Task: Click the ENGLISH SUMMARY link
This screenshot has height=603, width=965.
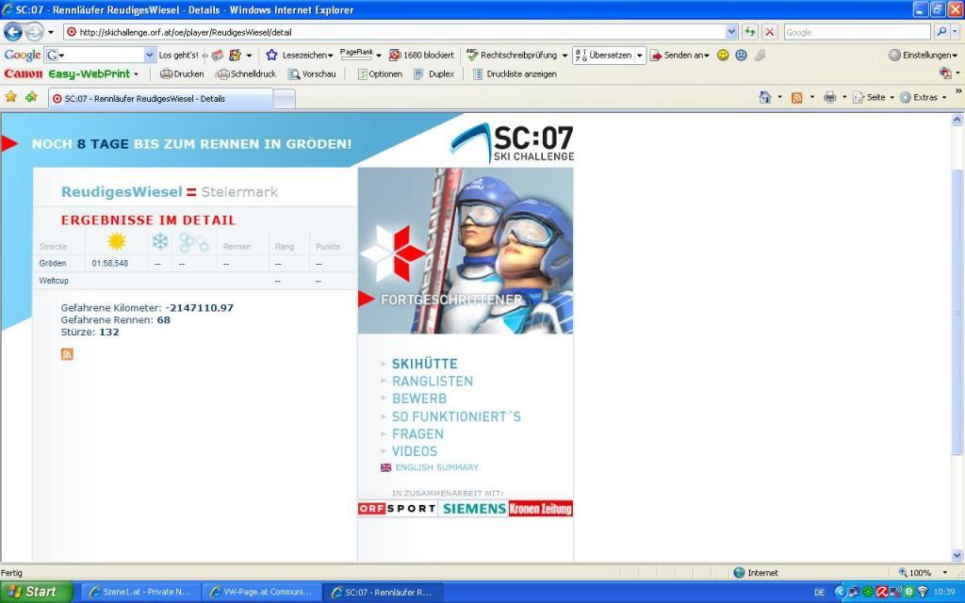Action: point(436,467)
